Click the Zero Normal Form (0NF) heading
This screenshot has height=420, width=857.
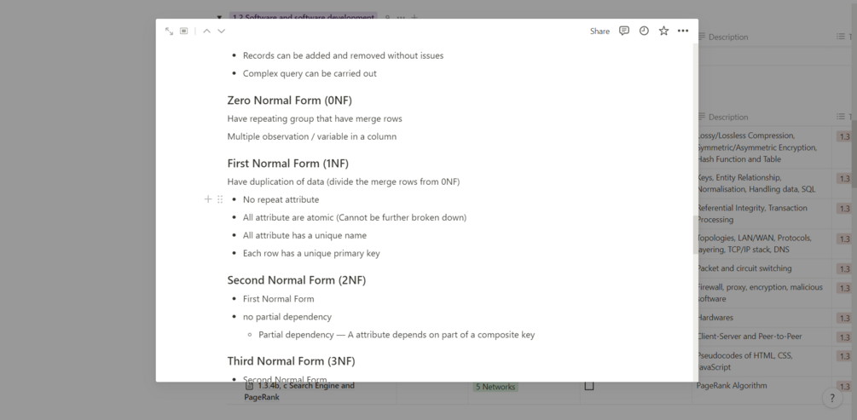[290, 101]
